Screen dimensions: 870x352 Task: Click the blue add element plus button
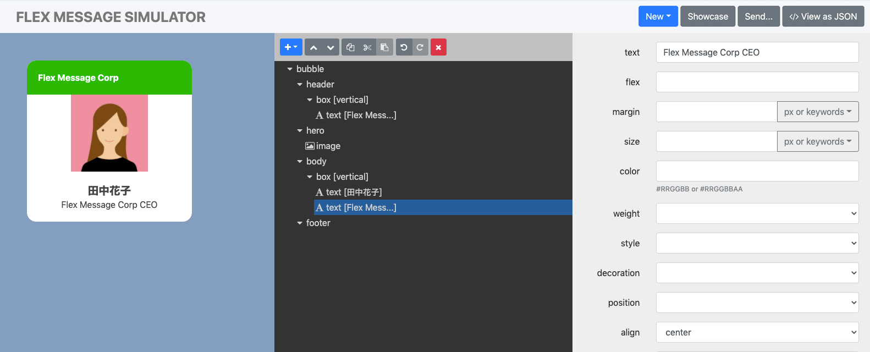291,47
